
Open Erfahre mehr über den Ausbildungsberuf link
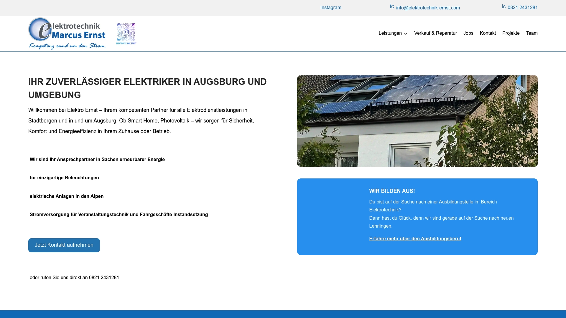415,238
